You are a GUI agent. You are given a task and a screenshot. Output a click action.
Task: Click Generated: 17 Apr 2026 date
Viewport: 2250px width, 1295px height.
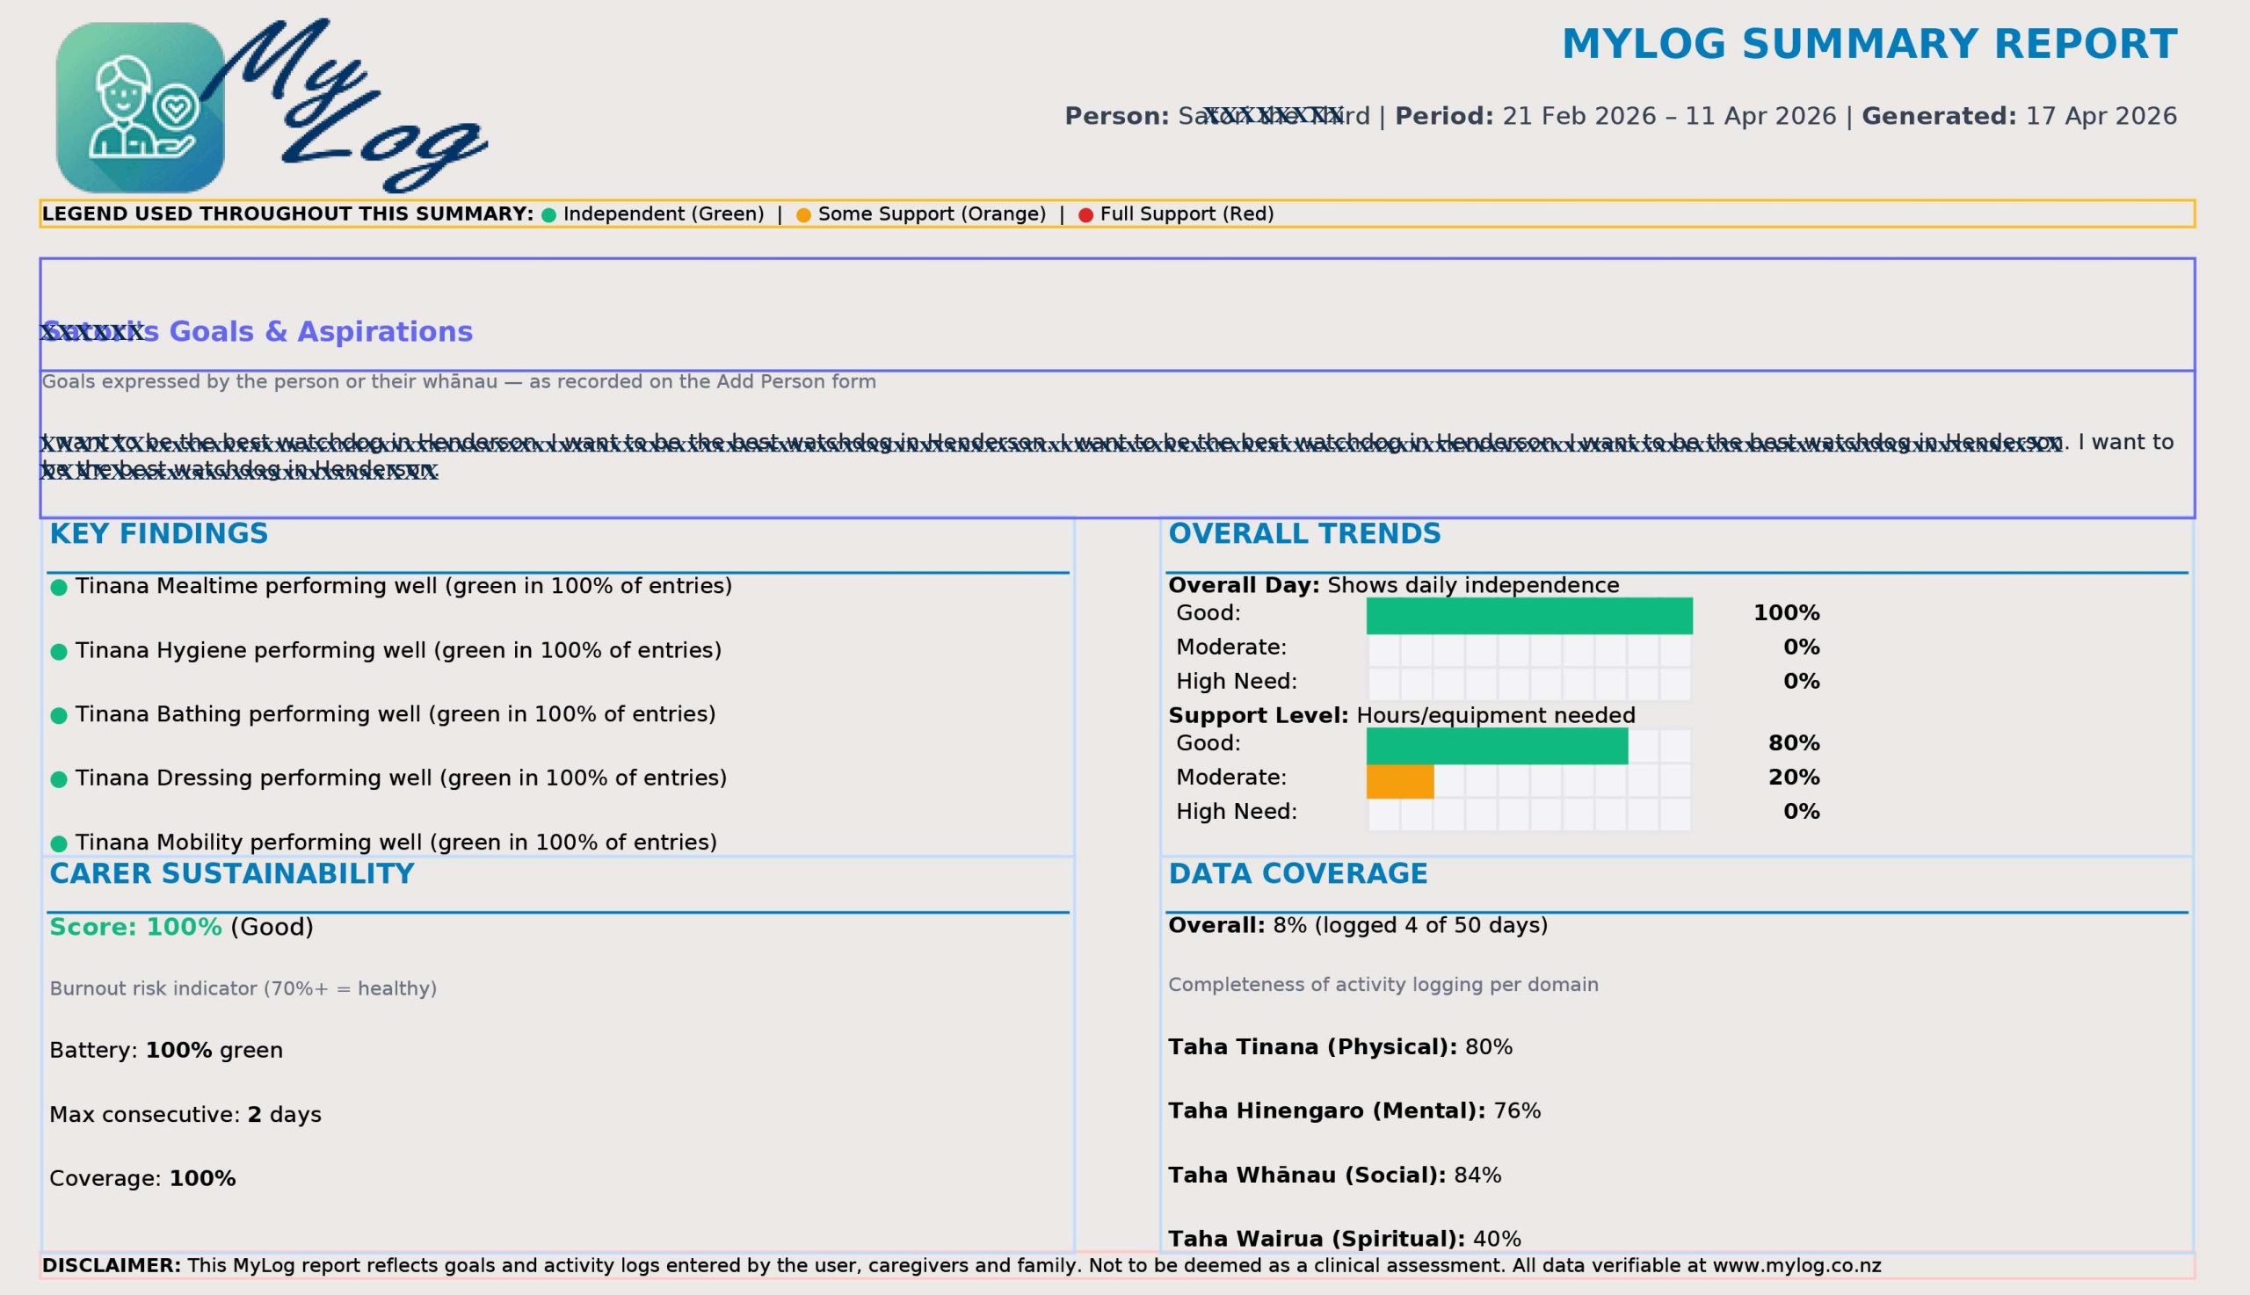click(2020, 117)
